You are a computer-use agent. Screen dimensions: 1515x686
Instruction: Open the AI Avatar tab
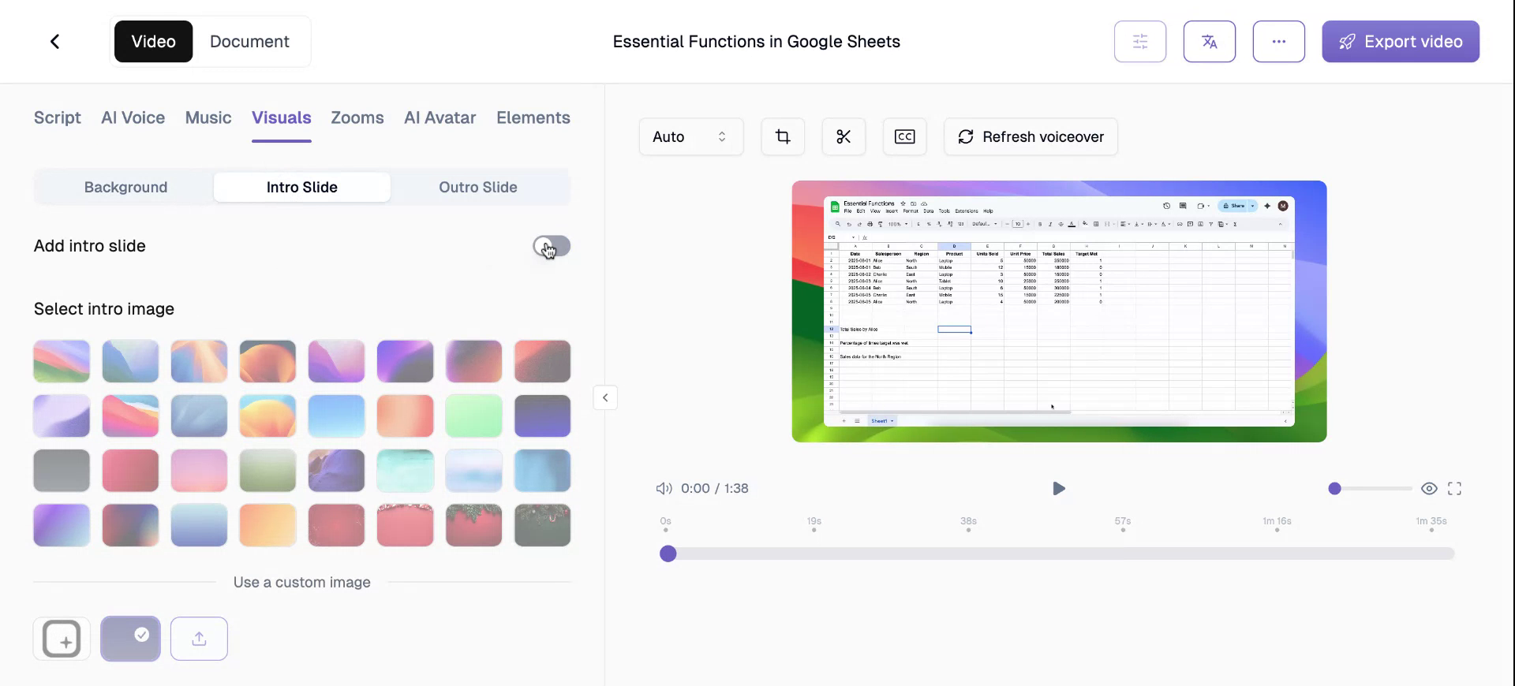click(440, 117)
